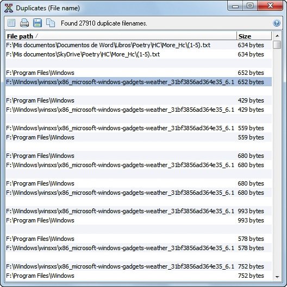This screenshot has width=287, height=287.
Task: Select the winsxs gadgets-weather 429 bytes row
Action: point(139,110)
